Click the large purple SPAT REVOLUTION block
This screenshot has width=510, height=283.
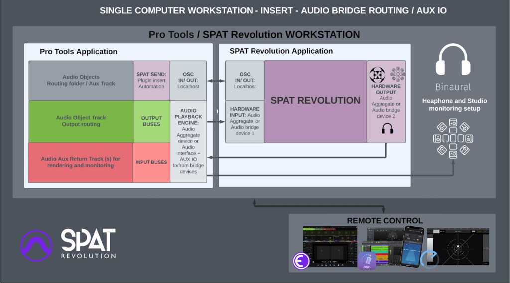[315, 101]
